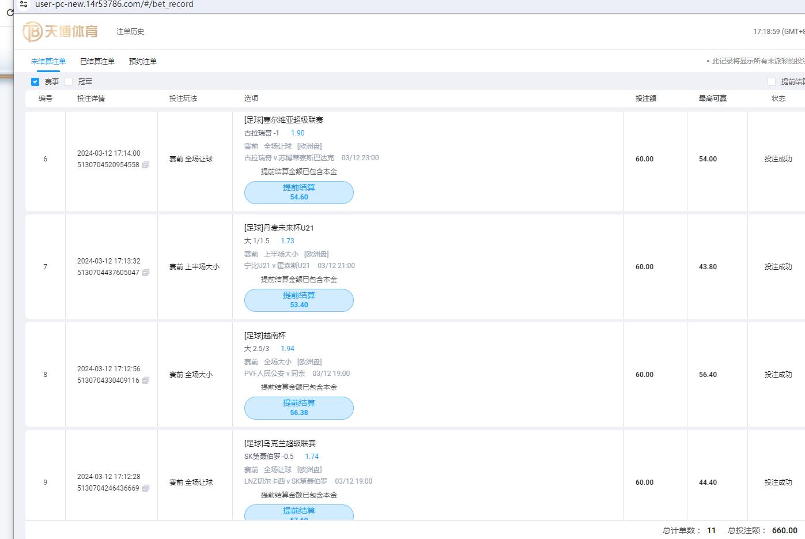Click [足球]丹麦未来杯U21 title

click(279, 228)
